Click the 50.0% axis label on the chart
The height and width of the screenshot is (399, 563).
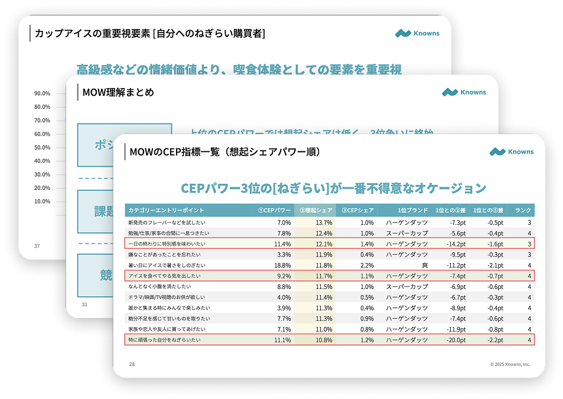coord(42,148)
